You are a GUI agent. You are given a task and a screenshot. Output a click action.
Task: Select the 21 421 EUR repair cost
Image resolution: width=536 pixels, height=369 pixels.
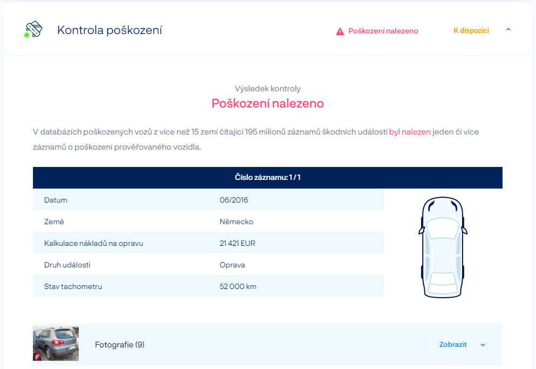click(238, 243)
